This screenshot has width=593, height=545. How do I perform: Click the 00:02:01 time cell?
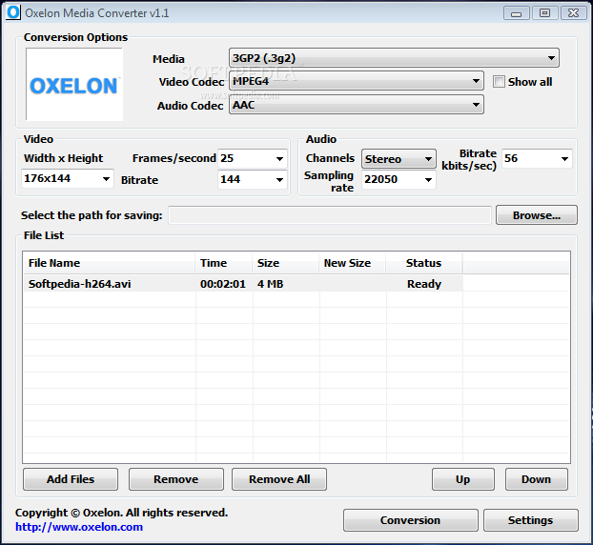(223, 284)
